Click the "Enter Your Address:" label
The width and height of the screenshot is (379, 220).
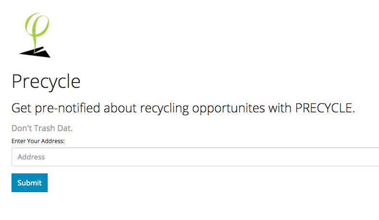pos(38,141)
